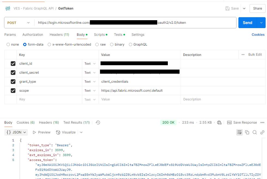Open the POST method dropdown
Viewport: 267px width, 179px height.
tap(19, 23)
